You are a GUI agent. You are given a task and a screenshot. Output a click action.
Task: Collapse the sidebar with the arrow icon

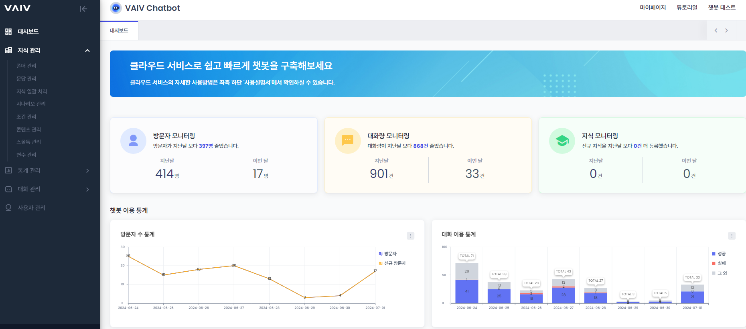click(x=83, y=9)
